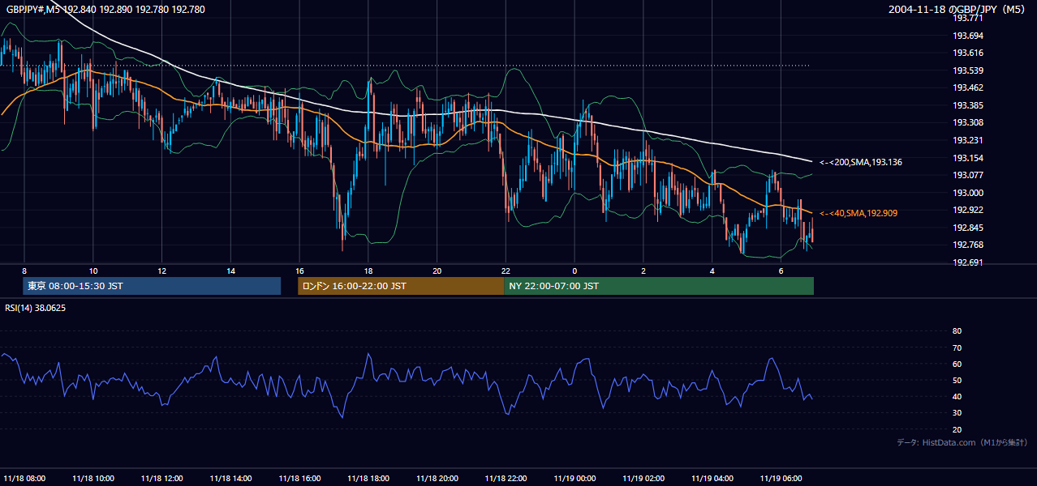Click the 11/18 22:00 time label
Screen dimensions: 1037x486
coord(506,478)
